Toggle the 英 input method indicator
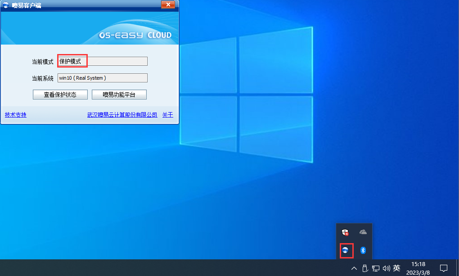Image resolution: width=459 pixels, height=276 pixels. coord(396,268)
